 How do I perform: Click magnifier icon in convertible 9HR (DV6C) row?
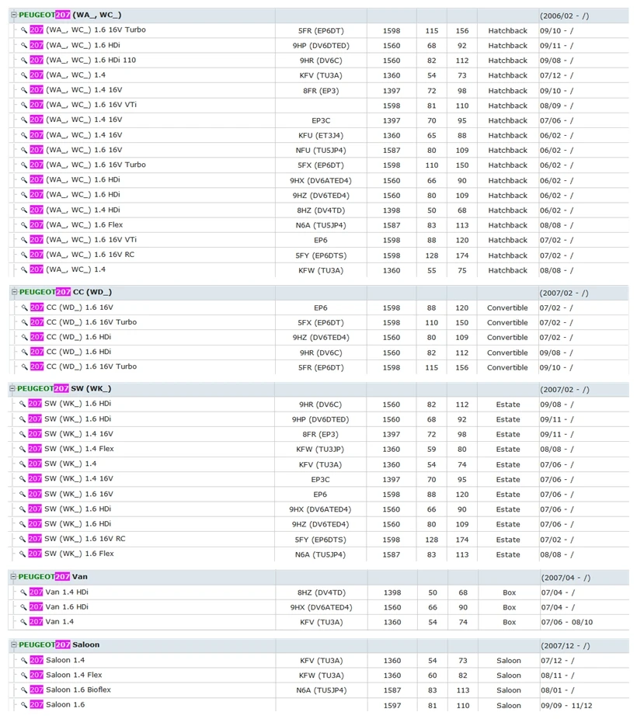coord(24,353)
